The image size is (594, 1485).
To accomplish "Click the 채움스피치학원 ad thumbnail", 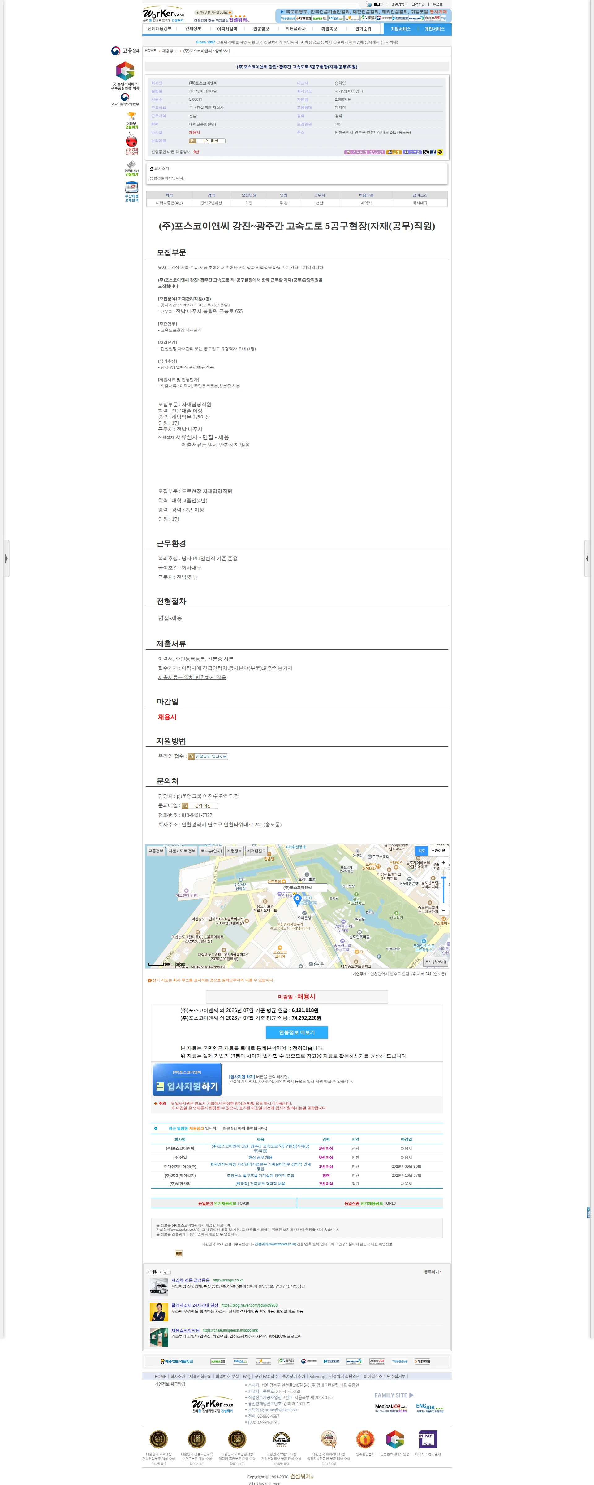I will [x=159, y=1337].
